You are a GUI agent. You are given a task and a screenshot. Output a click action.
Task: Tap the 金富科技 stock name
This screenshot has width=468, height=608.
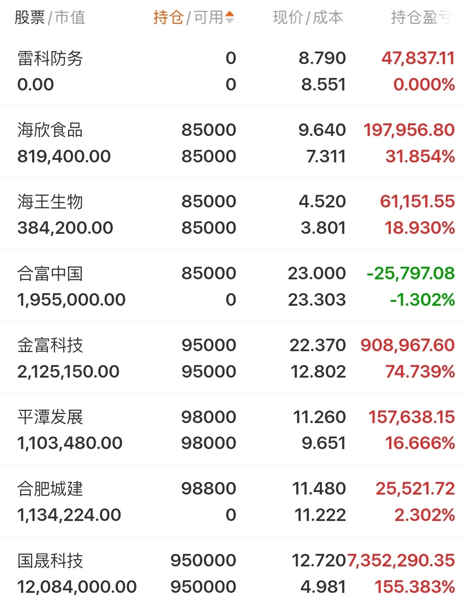point(50,346)
